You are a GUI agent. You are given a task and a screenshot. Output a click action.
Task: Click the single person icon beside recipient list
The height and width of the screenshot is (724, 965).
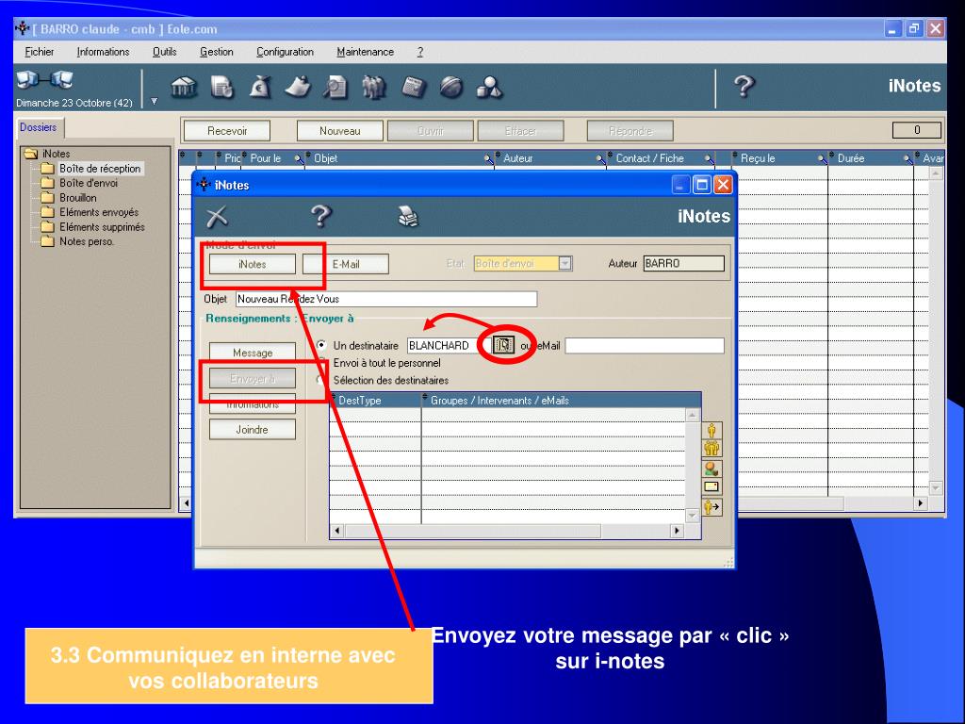pos(712,430)
